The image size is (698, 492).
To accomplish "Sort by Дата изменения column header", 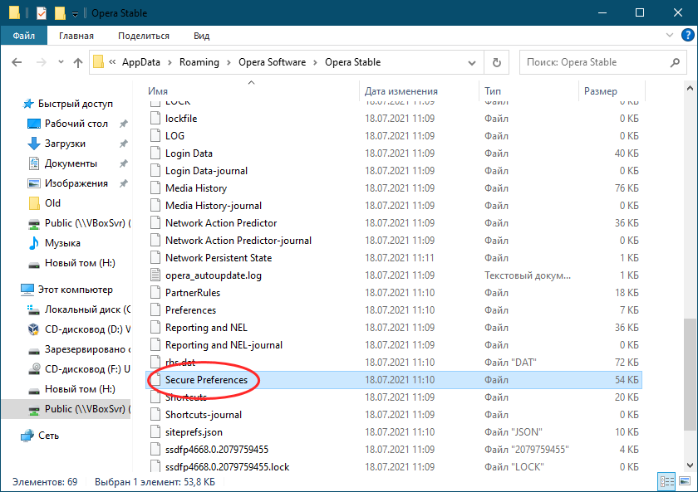I will (x=401, y=91).
